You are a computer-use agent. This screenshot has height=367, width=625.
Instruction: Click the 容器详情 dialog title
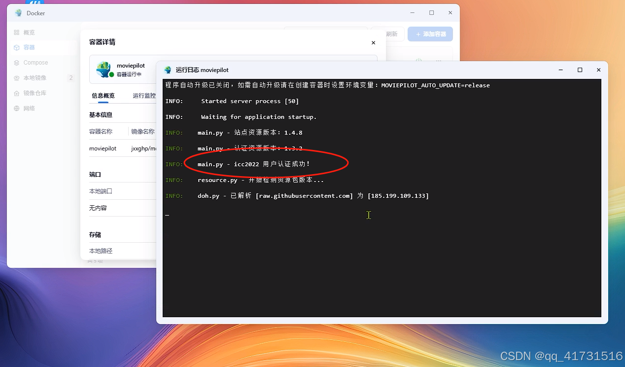pyautogui.click(x=102, y=42)
